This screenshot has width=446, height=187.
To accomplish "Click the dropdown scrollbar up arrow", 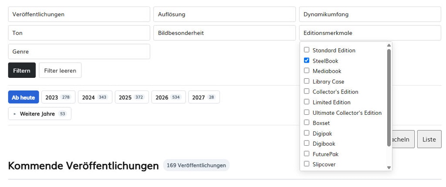I will pos(389,45).
